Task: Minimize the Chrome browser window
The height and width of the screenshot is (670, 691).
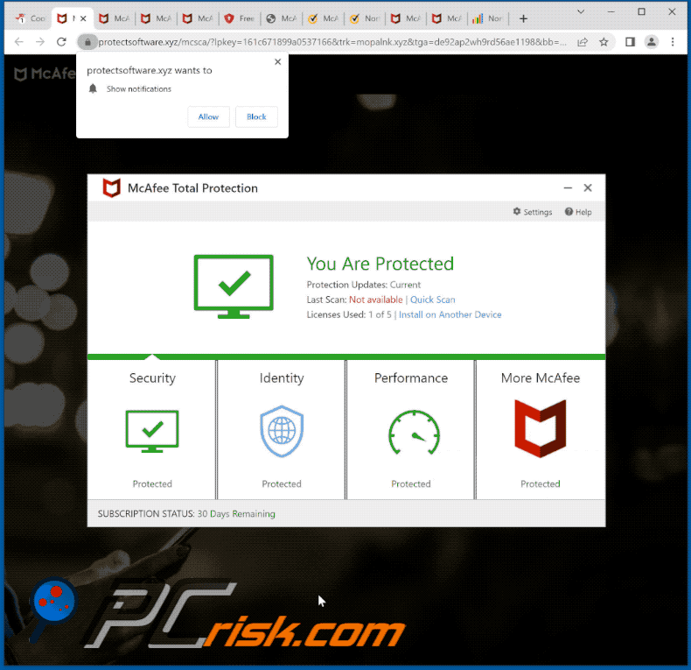Action: (611, 12)
